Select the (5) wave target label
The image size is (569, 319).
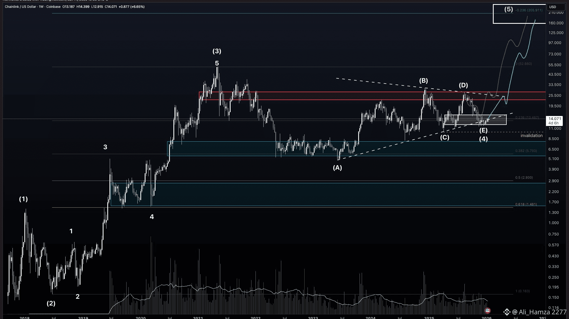pos(508,9)
